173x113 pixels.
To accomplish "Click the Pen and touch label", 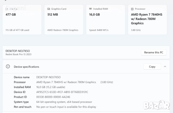I will pos(23,107).
